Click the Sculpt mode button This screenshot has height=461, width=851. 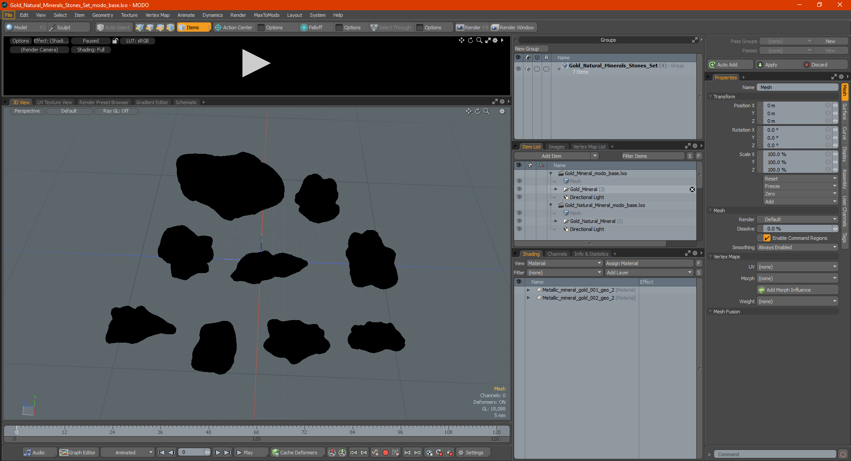(x=69, y=27)
